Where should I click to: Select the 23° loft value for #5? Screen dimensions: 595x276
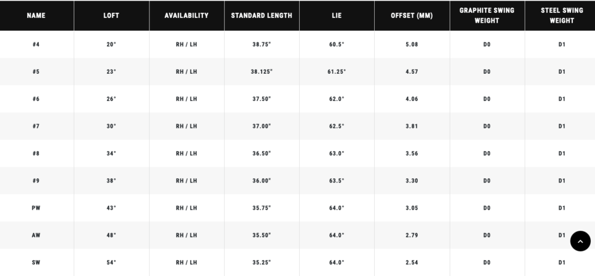pos(111,71)
